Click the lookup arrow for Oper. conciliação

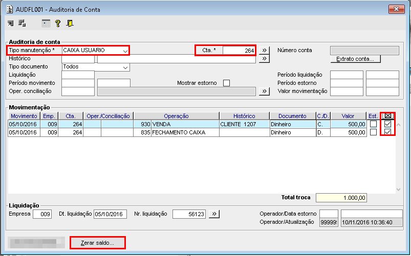tap(264, 91)
